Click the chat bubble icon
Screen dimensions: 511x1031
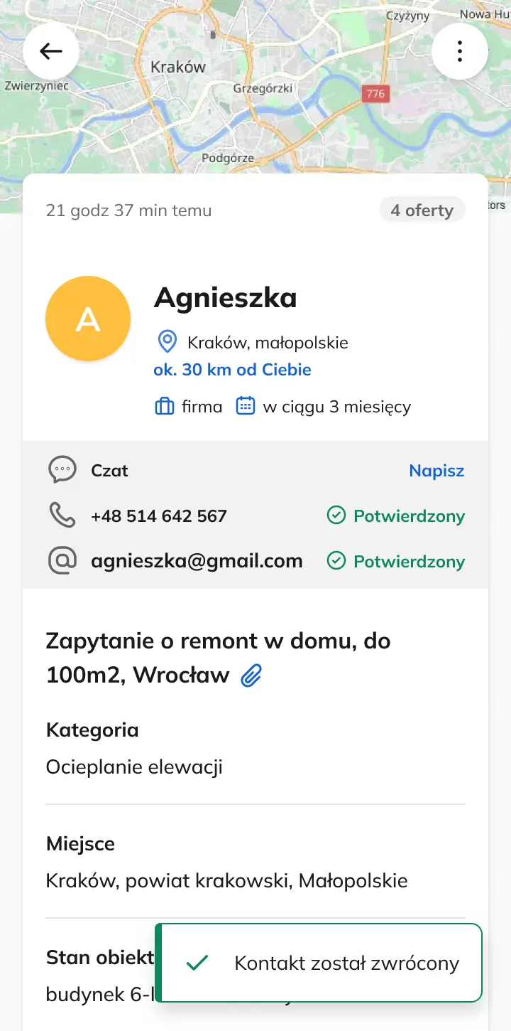click(62, 470)
